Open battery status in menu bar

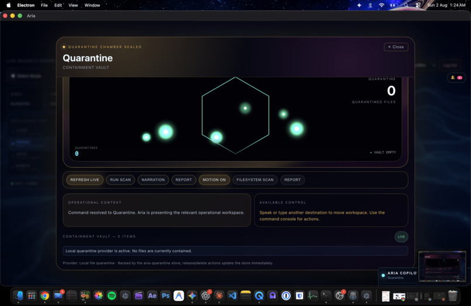393,5
